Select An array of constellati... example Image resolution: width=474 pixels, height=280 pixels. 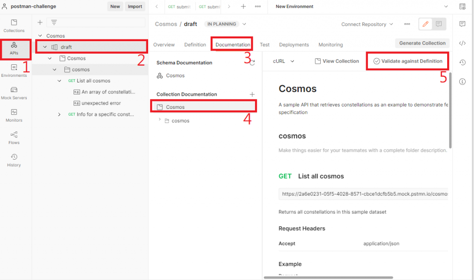pos(104,92)
